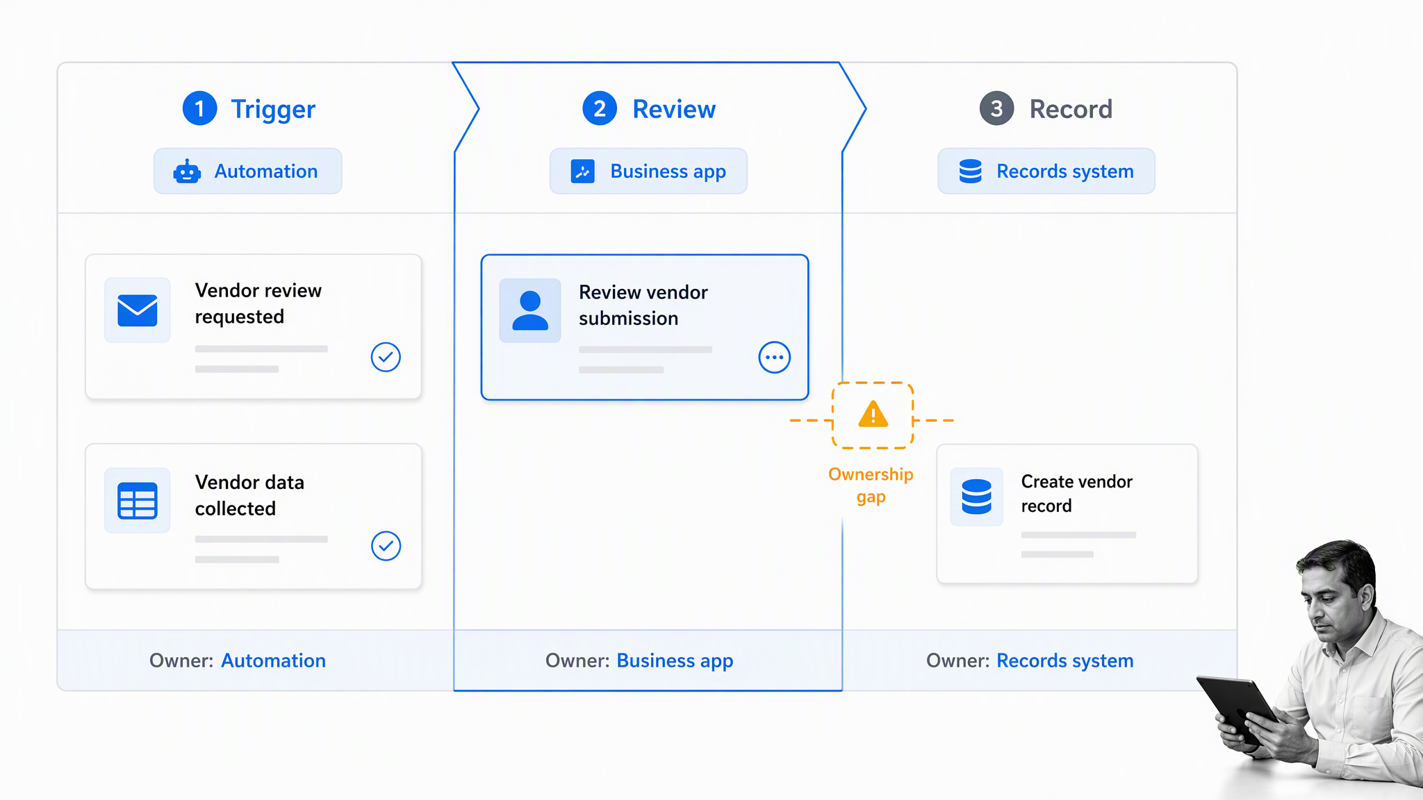Click the 'Review vendor submission' card title
The height and width of the screenshot is (800, 1423).
[643, 305]
